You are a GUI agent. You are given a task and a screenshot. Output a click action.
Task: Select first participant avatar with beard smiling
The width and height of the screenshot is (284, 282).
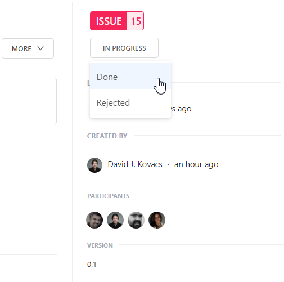coord(94,220)
